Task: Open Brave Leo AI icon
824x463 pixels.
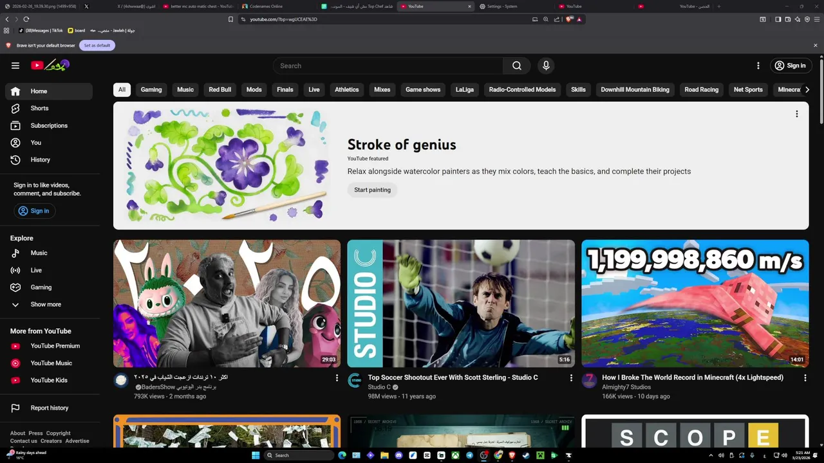Action: [797, 19]
